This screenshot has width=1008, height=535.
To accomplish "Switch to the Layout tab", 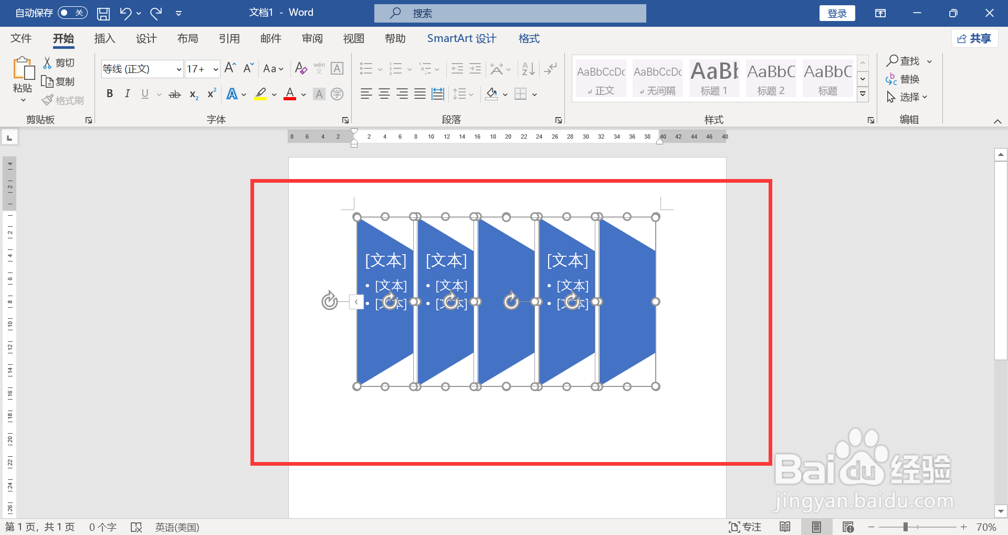I will [187, 38].
